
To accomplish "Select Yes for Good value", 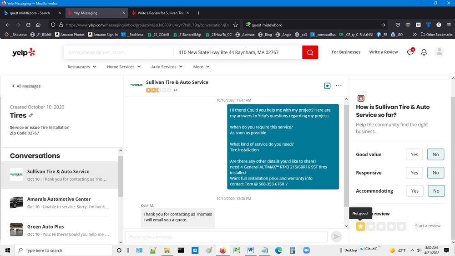I will 414,154.
